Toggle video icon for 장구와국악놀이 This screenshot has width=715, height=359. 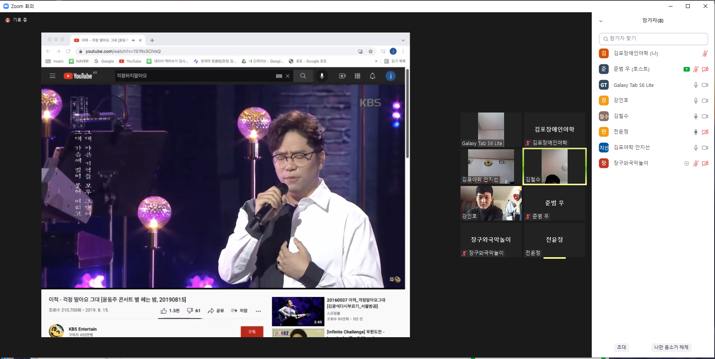(x=705, y=163)
